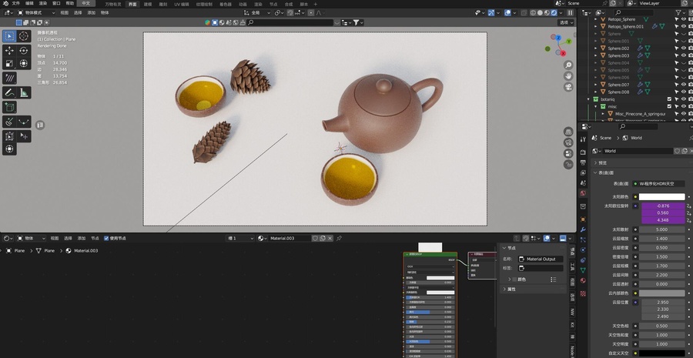Toggle the proportional editing button in the header
693x358 pixels.
(311, 13)
